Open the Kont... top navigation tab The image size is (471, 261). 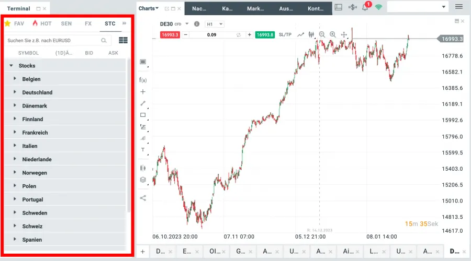316,9
